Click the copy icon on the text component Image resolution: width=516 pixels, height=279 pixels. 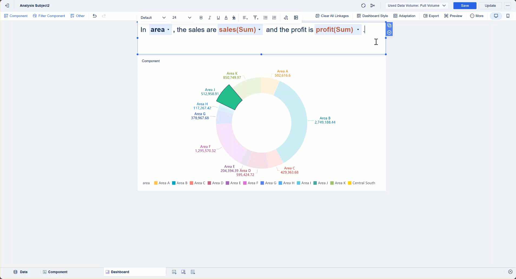389,25
